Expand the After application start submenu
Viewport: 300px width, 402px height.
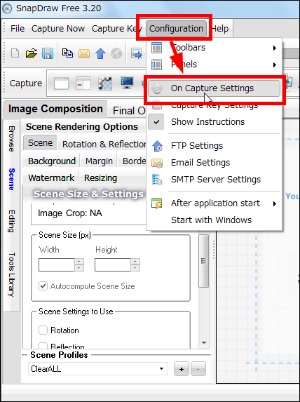(x=215, y=203)
